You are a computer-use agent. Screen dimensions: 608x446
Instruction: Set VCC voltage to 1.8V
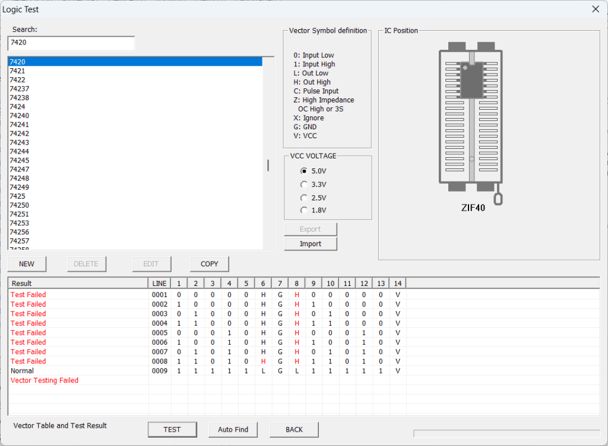[x=305, y=210]
